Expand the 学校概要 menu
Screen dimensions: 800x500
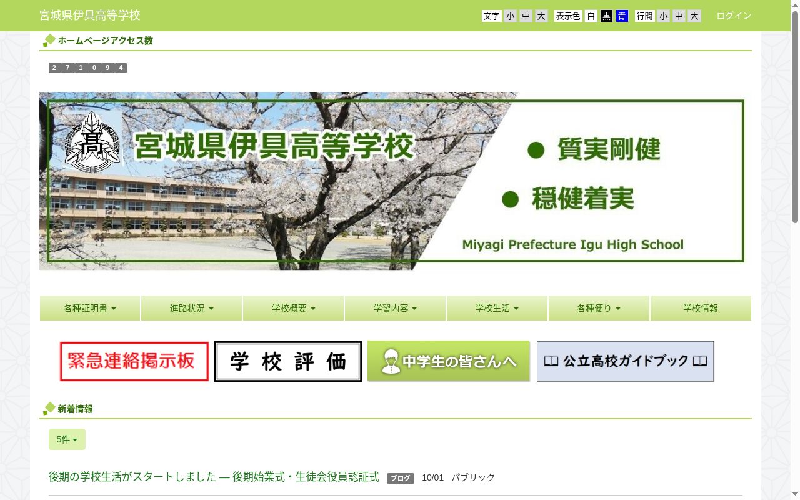tap(294, 308)
